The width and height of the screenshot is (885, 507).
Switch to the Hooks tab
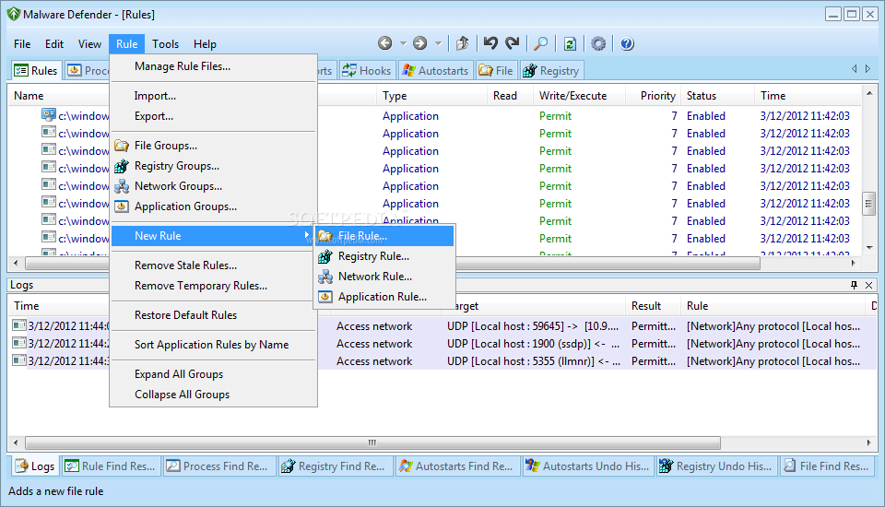pyautogui.click(x=366, y=71)
